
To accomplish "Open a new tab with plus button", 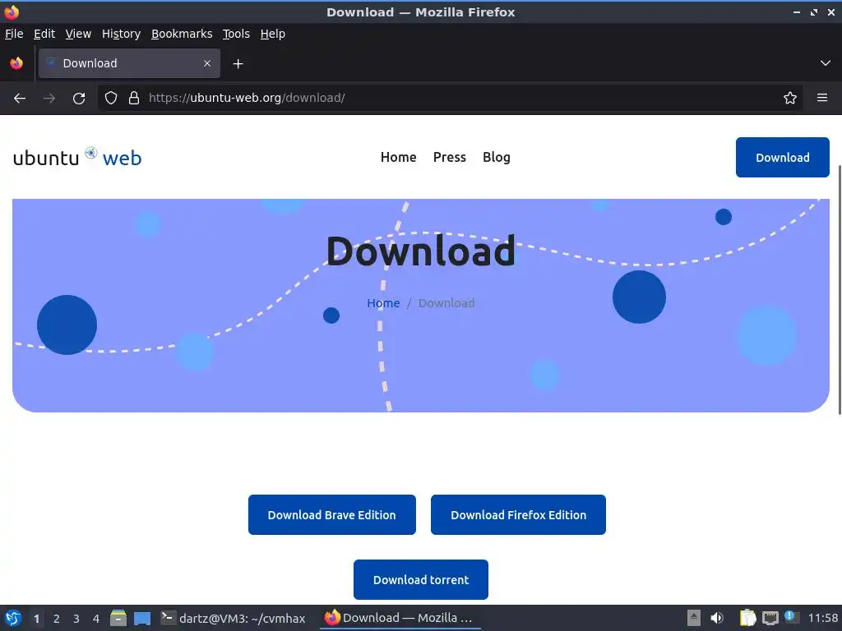I will point(238,64).
